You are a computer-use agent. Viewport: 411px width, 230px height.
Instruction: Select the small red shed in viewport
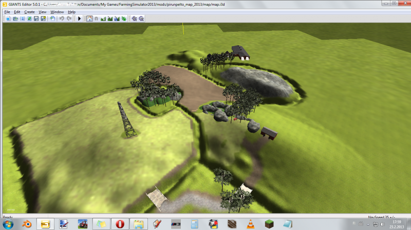pos(269,133)
